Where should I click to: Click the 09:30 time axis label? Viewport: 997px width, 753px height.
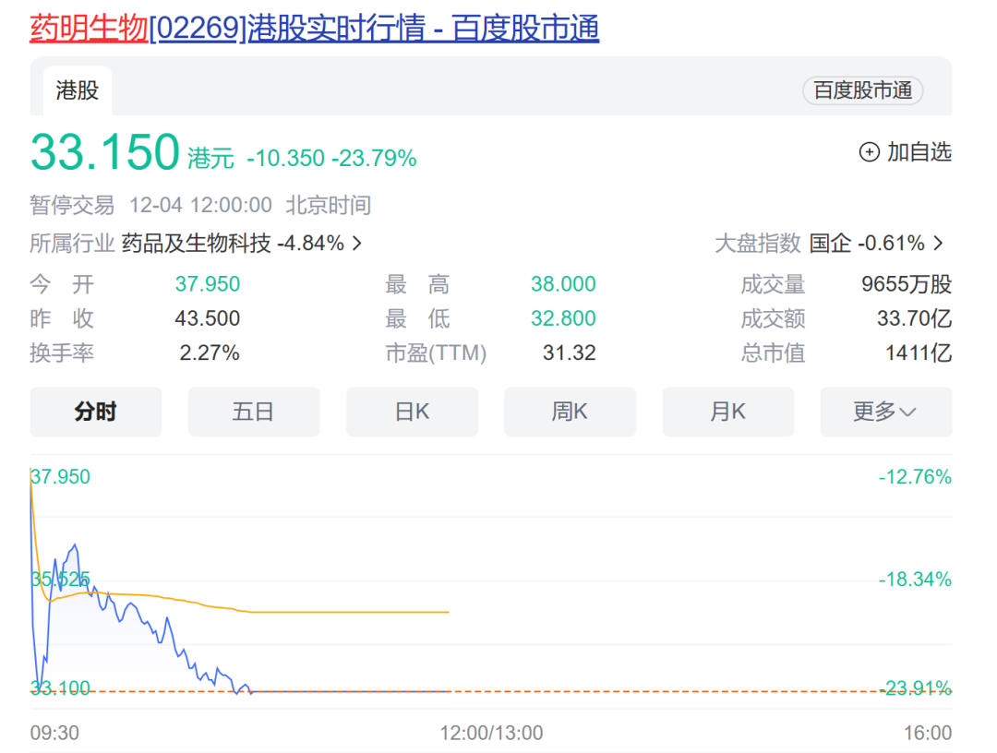point(54,733)
